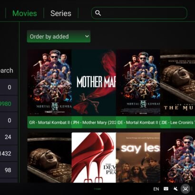Open the red high heels movie poster
The image size is (195, 195).
(94, 157)
